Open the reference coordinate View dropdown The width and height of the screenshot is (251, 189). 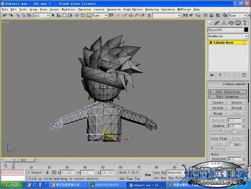click(x=99, y=16)
